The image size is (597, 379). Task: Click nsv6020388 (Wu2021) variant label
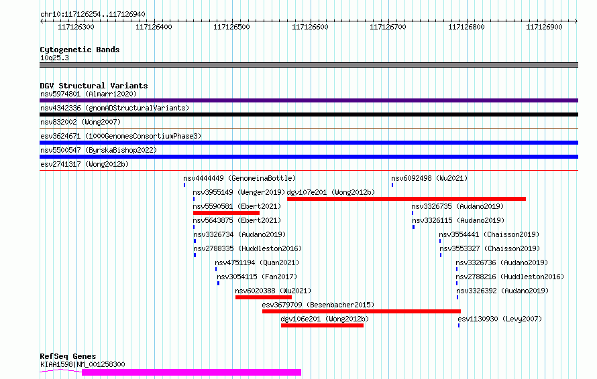click(x=273, y=291)
